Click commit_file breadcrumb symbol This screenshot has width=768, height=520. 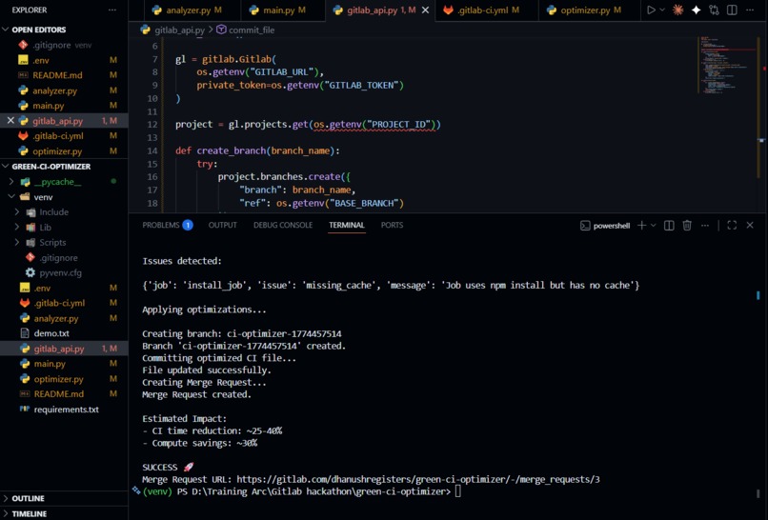pyautogui.click(x=252, y=30)
